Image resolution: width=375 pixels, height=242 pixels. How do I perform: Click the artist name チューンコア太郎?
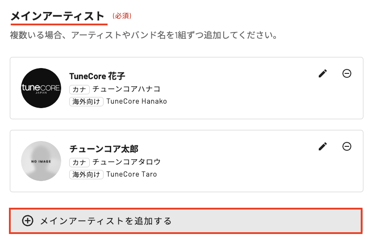click(x=104, y=149)
